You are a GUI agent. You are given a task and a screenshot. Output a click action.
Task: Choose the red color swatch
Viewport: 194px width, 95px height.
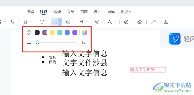click(x=45, y=33)
